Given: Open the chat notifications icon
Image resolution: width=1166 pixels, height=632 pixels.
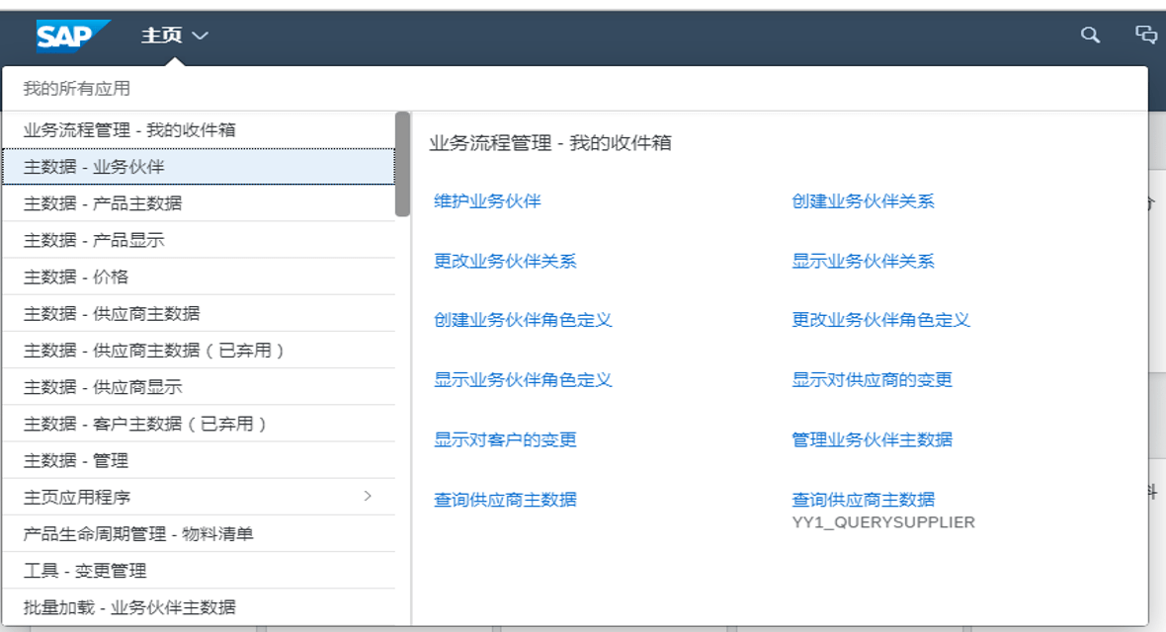Looking at the screenshot, I should pos(1145,35).
